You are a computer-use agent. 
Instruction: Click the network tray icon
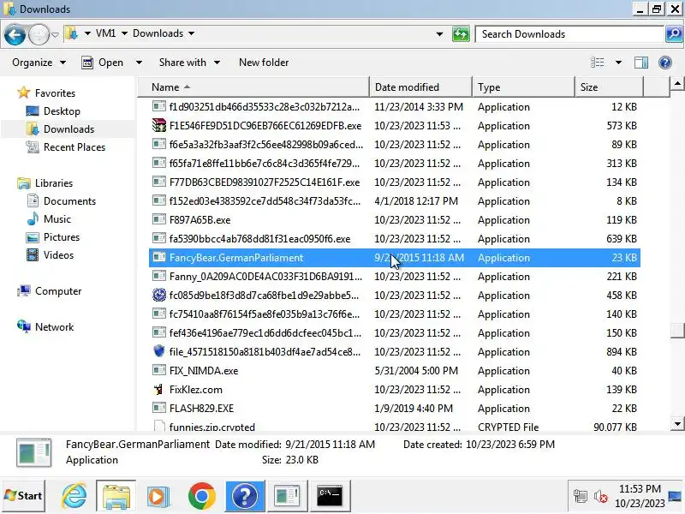point(581,496)
